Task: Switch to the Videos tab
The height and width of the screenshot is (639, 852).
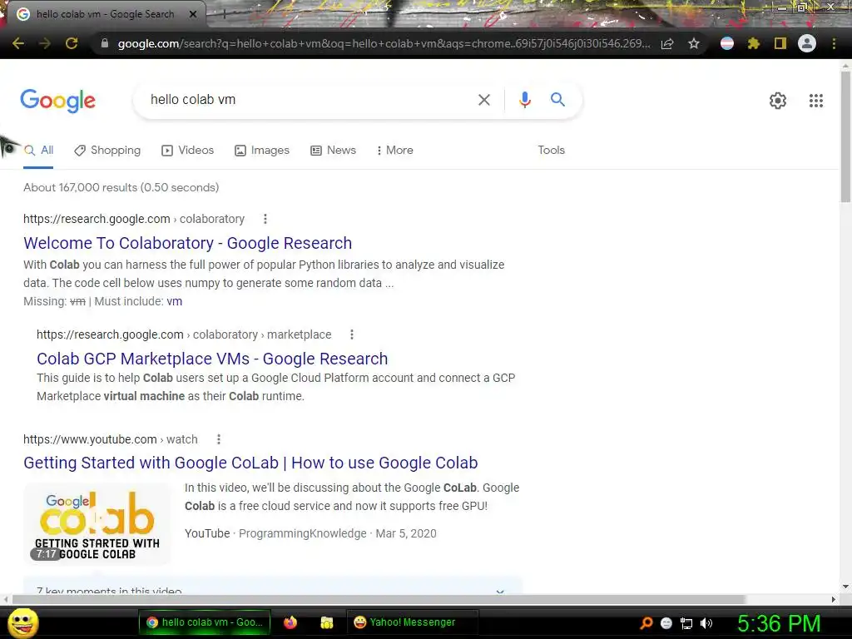Action: [188, 151]
